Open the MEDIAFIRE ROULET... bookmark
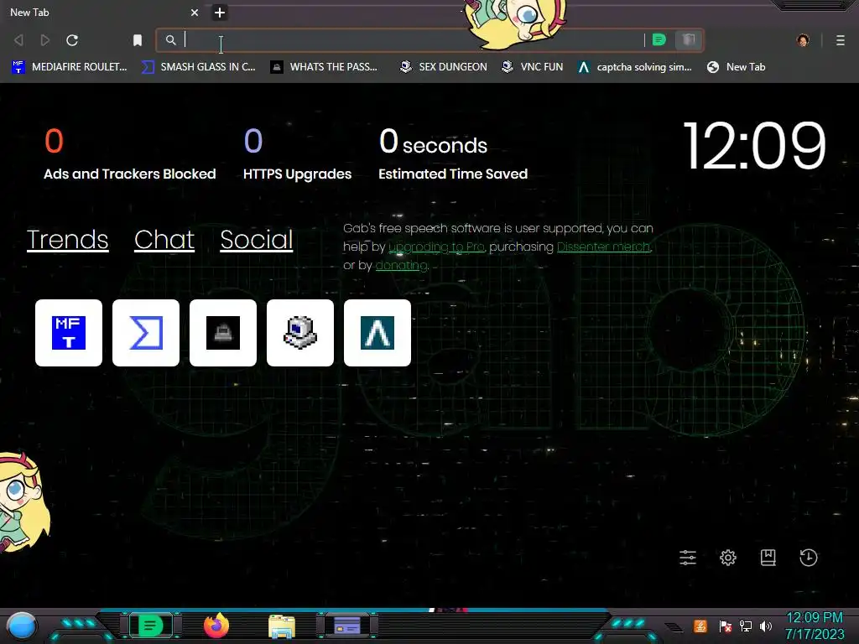The height and width of the screenshot is (644, 859). point(69,67)
